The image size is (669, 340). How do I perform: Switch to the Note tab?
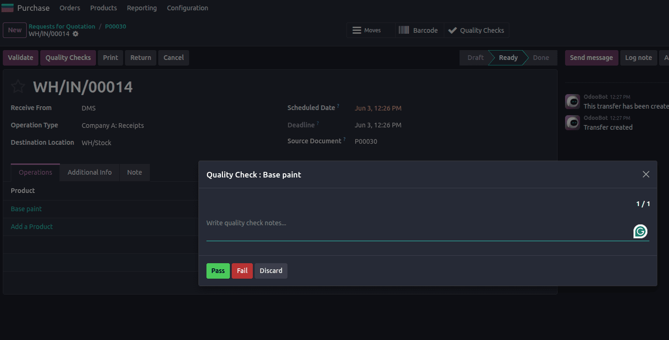pyautogui.click(x=134, y=172)
